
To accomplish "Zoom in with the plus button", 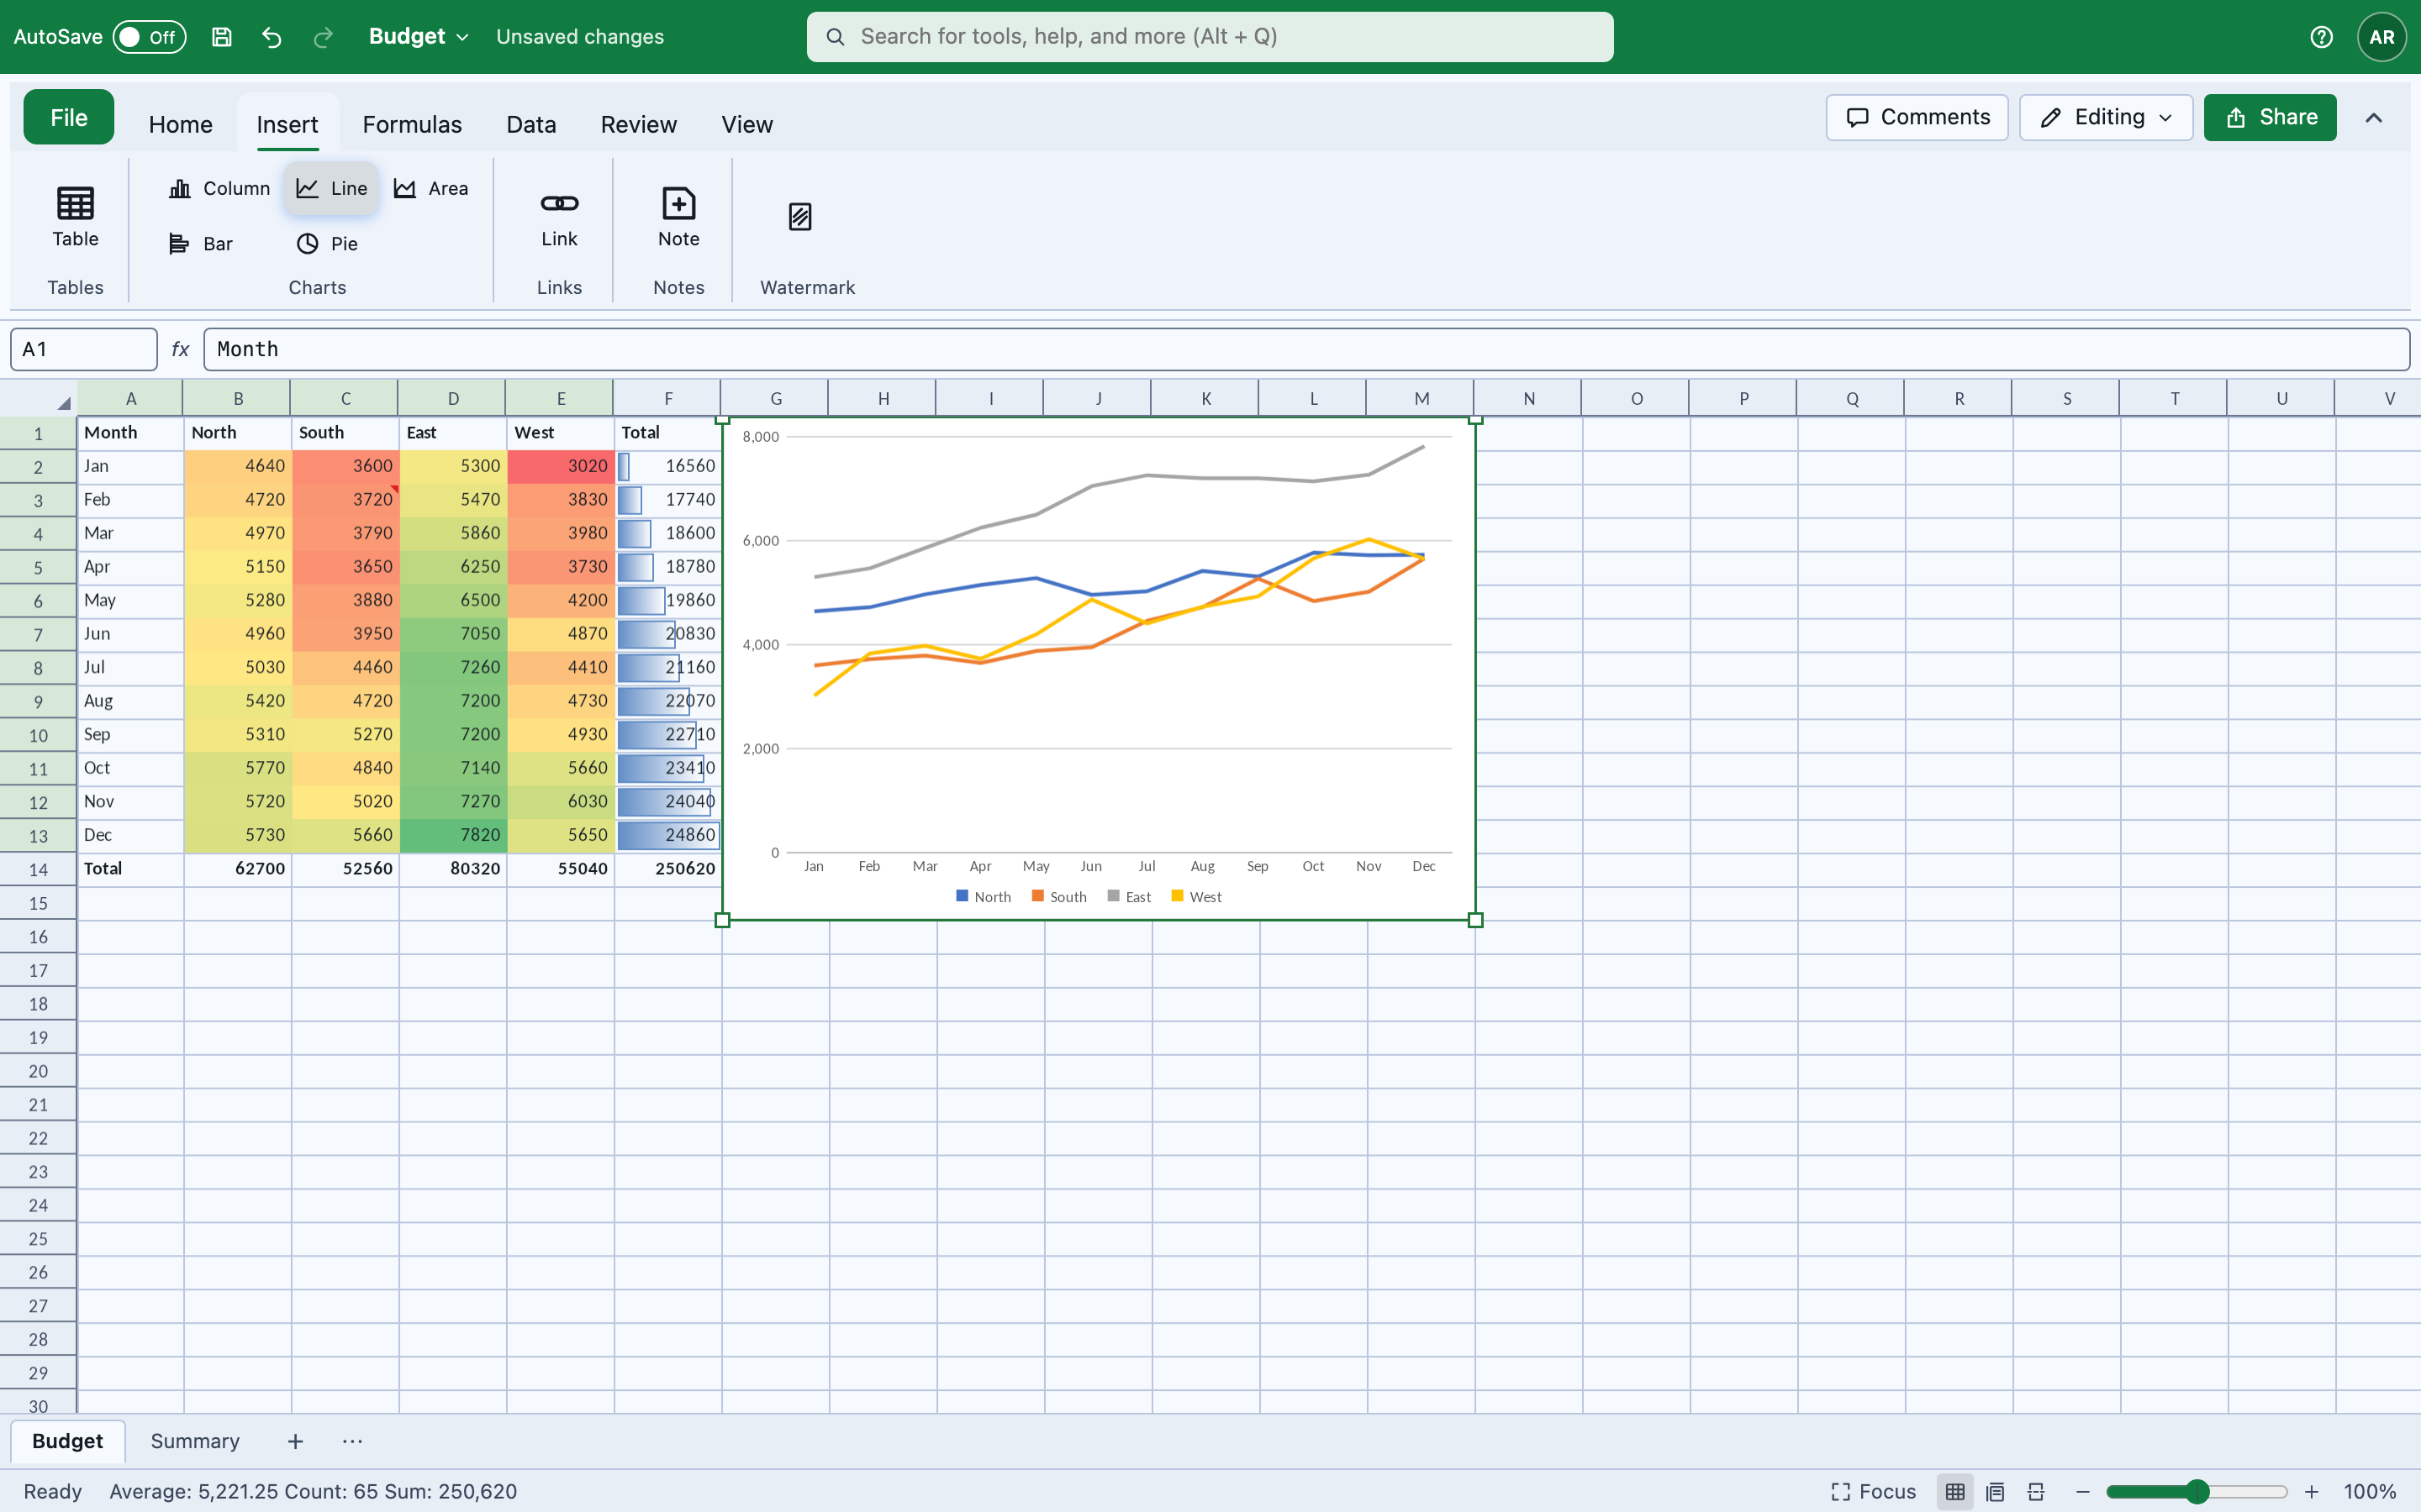I will coord(2311,1491).
